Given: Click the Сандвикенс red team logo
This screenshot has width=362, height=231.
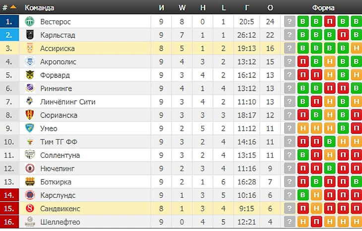Looking at the screenshot, I should 30,209.
